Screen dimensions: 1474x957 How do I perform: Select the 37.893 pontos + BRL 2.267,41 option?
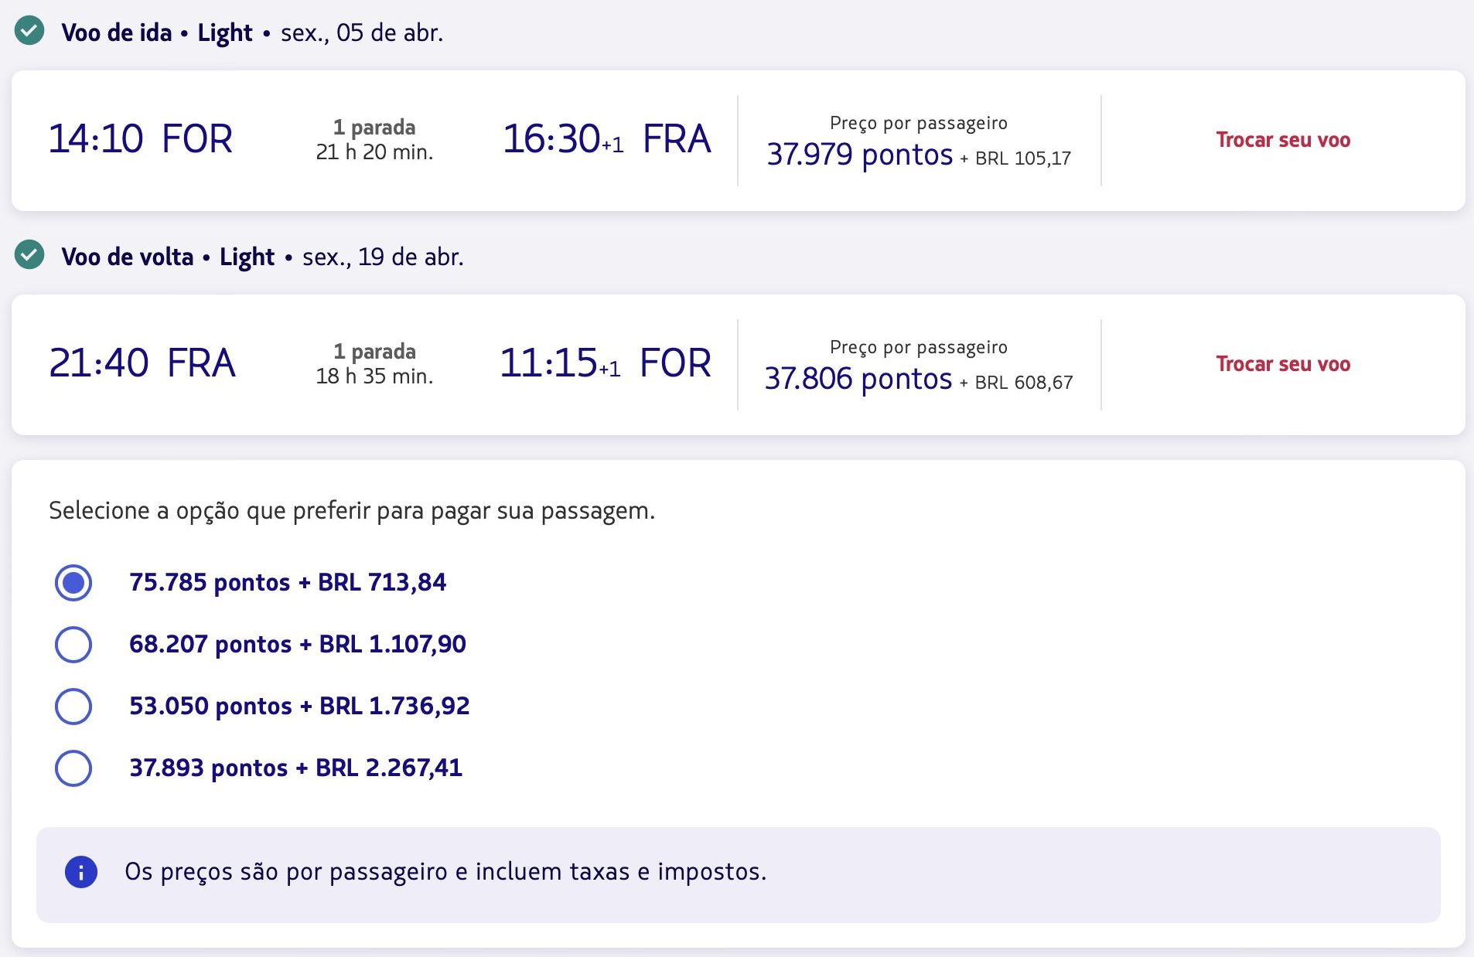click(73, 768)
